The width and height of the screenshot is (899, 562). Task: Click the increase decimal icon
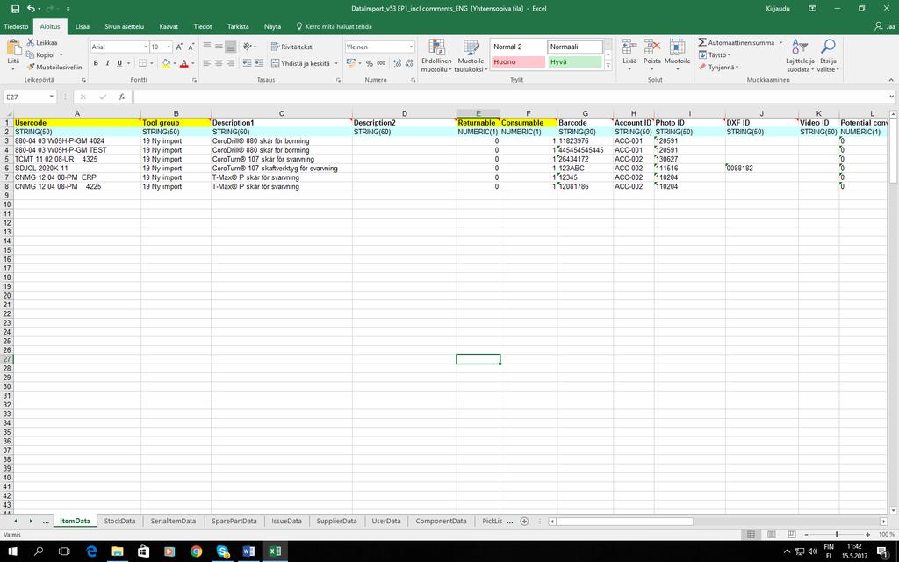(397, 63)
